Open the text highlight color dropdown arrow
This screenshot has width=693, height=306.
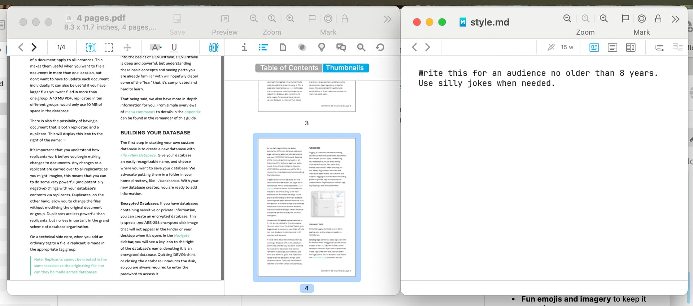click(161, 47)
